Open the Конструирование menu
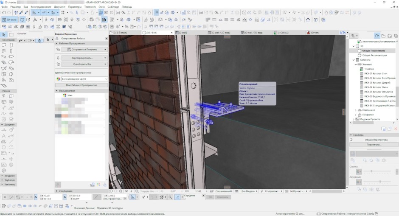Viewport: 399px width, 216px height. pos(41,7)
